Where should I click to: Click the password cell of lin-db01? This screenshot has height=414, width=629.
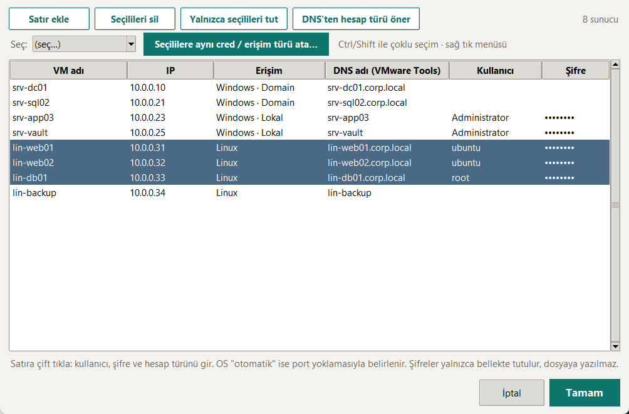(559, 178)
